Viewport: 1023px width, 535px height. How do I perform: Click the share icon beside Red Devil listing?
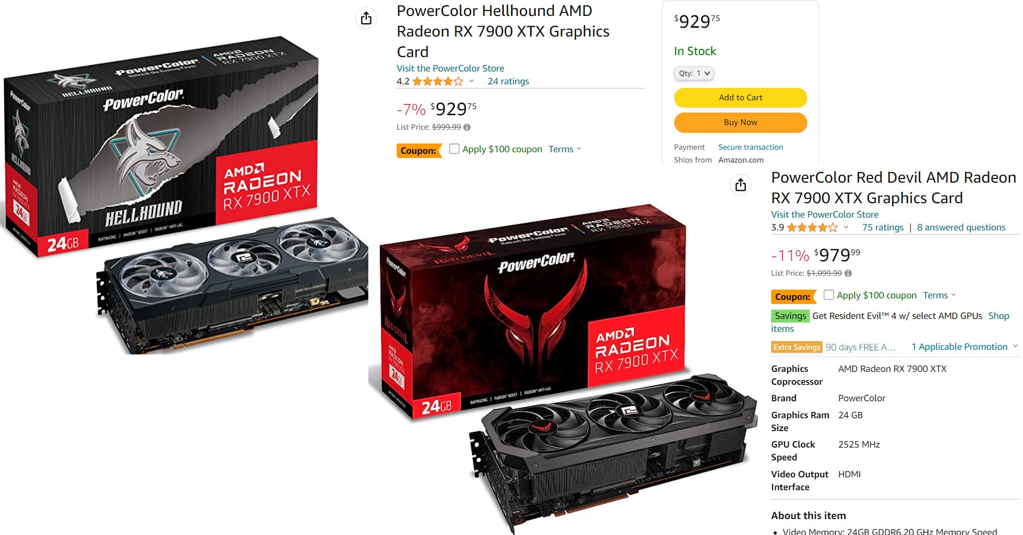tap(741, 185)
